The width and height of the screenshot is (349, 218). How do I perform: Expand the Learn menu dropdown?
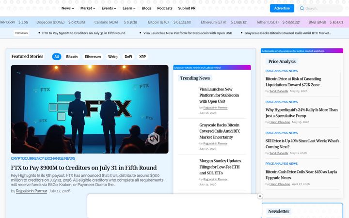[129, 8]
